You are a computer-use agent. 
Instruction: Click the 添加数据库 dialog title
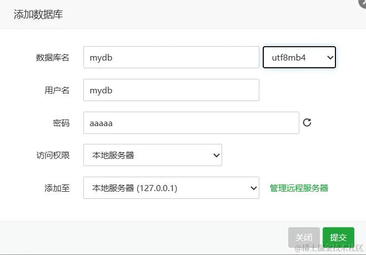tap(38, 14)
